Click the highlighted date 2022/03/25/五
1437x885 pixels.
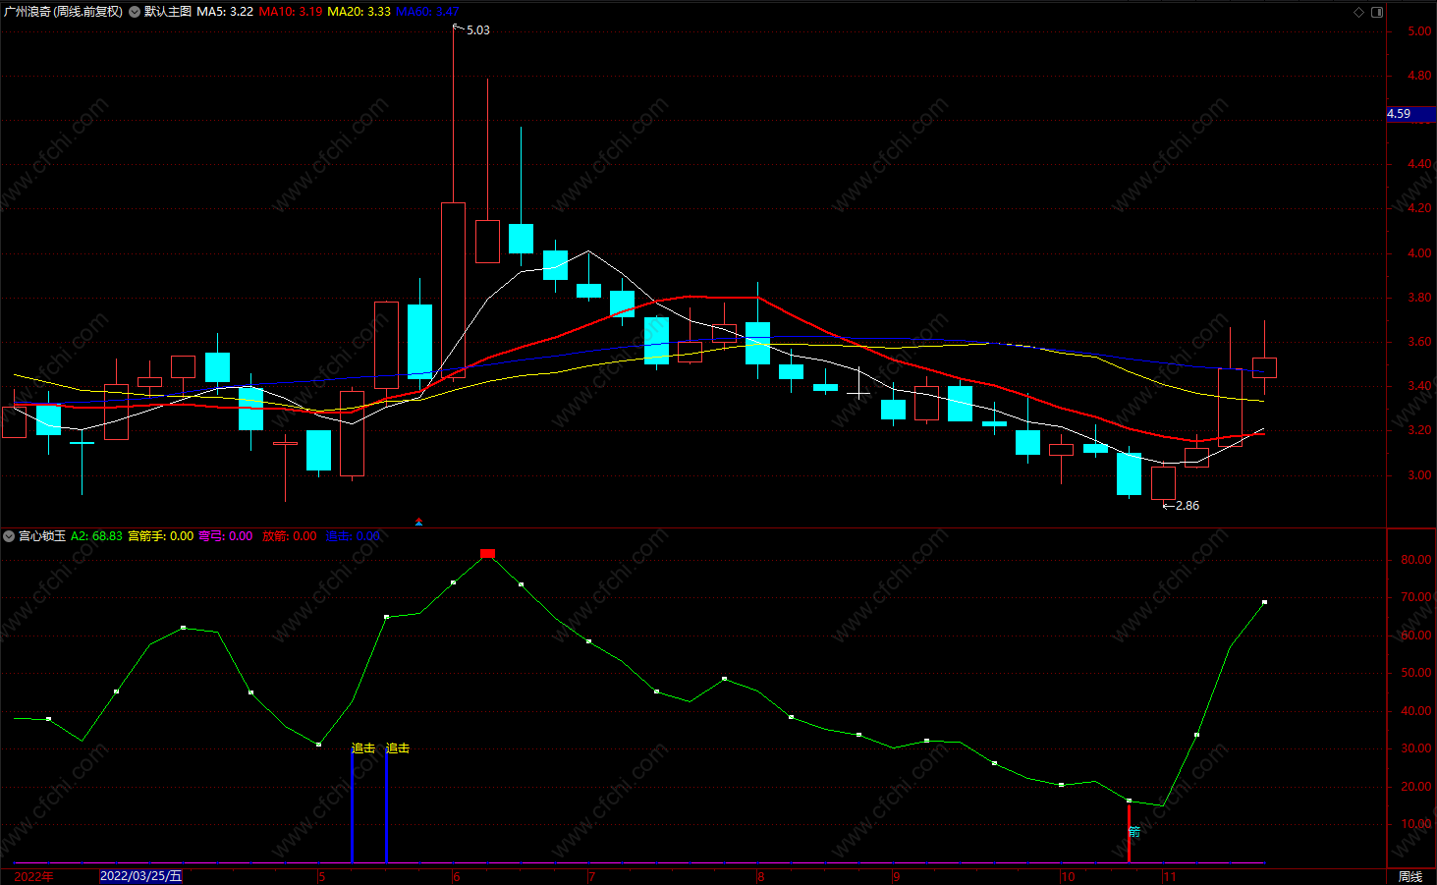(141, 876)
